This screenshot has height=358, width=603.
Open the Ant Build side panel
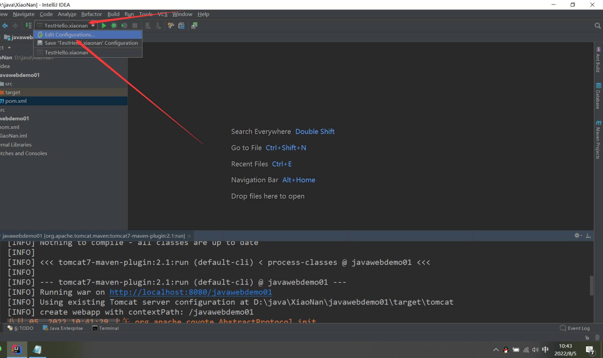click(x=598, y=59)
